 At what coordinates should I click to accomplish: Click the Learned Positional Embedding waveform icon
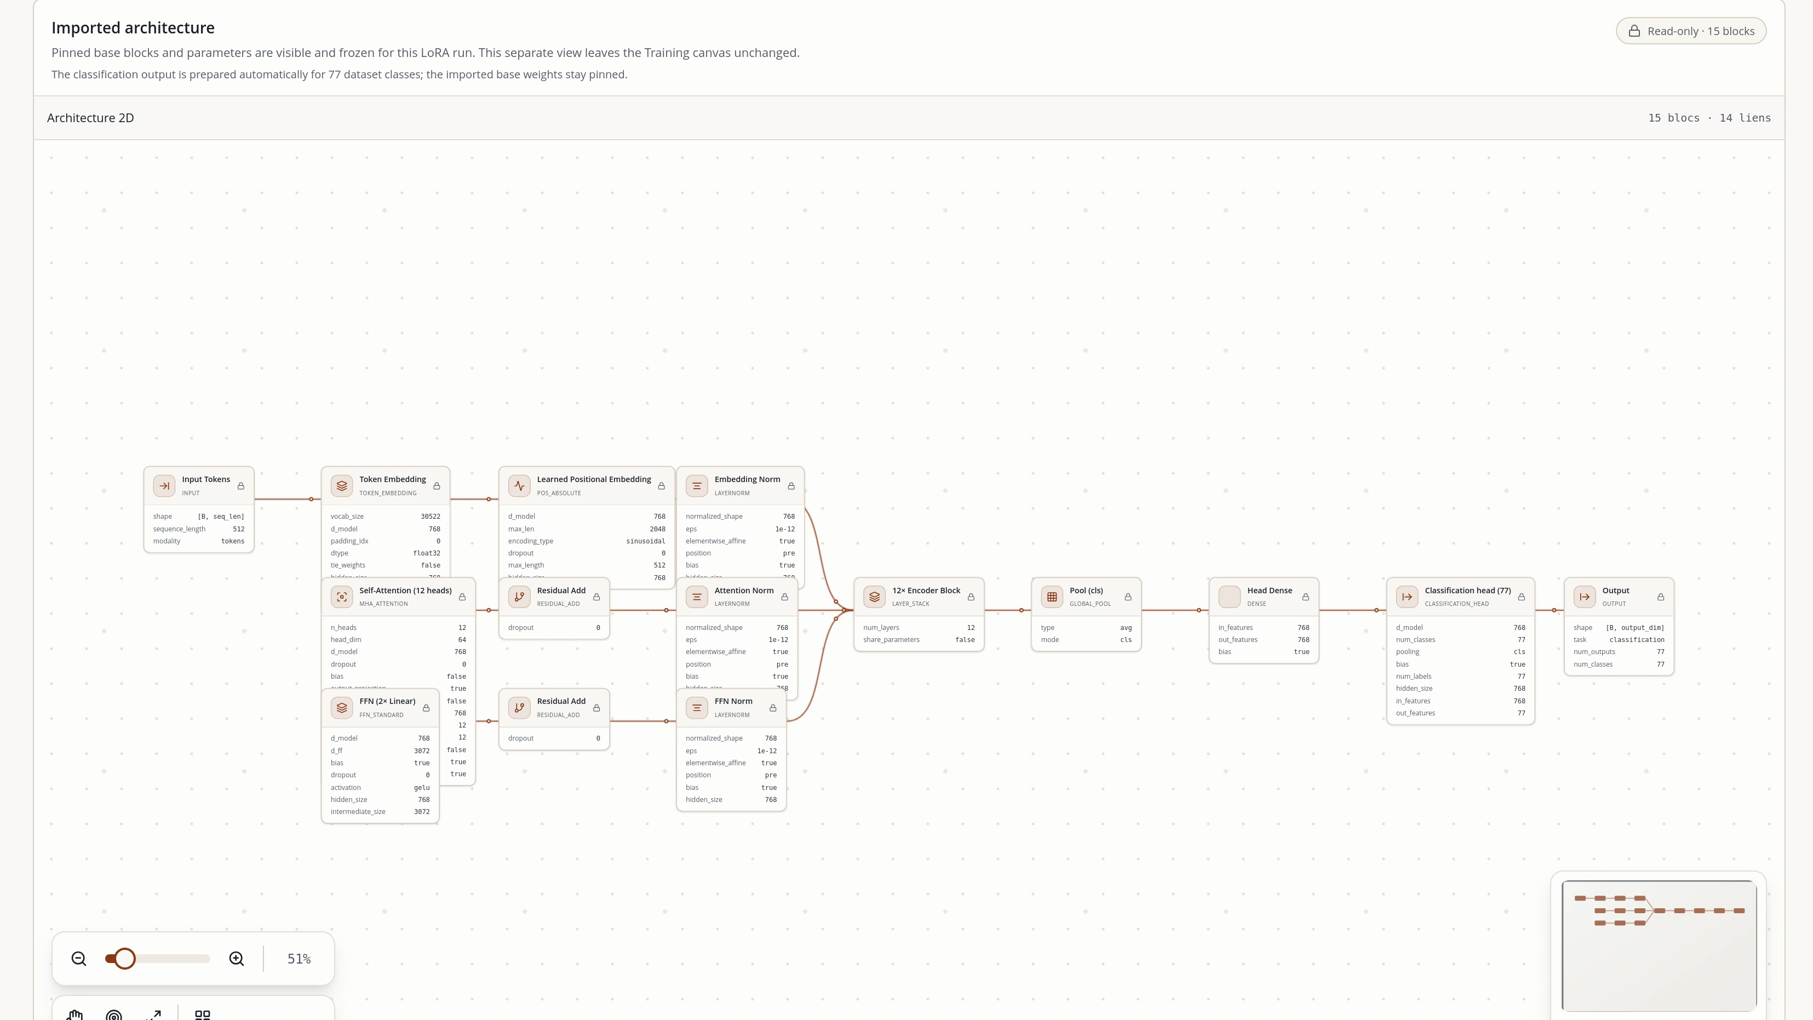519,486
